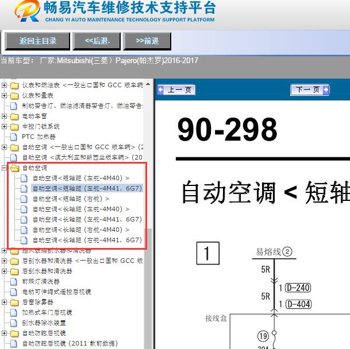350x349 pixels.
Task: Click document icon of 短轴距 右舵
Action: coord(24,199)
